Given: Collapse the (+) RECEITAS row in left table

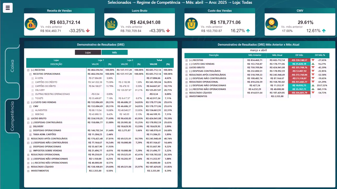Looking at the screenshot, I should point(28,70).
